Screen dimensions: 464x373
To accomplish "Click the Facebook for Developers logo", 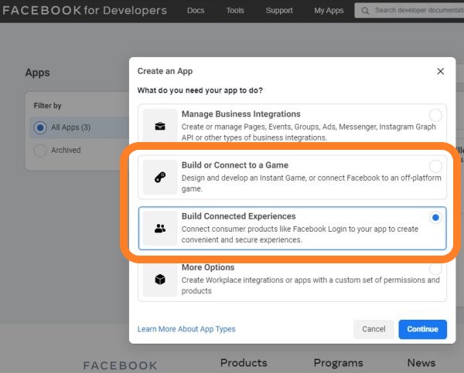I will tap(84, 11).
